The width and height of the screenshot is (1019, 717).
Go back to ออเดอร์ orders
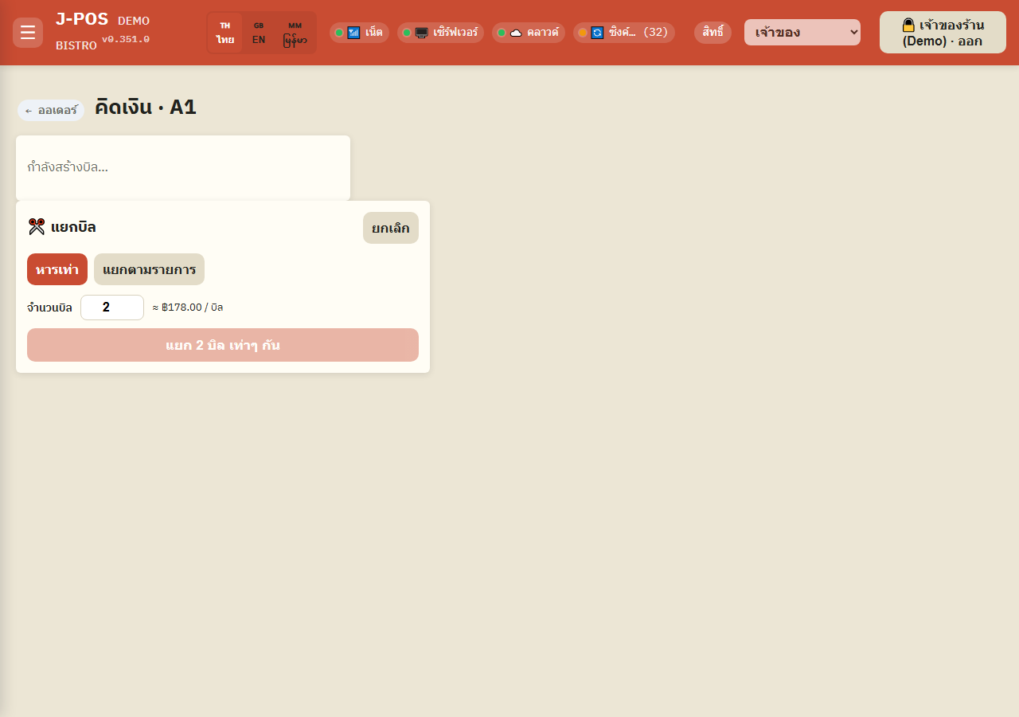pos(51,111)
